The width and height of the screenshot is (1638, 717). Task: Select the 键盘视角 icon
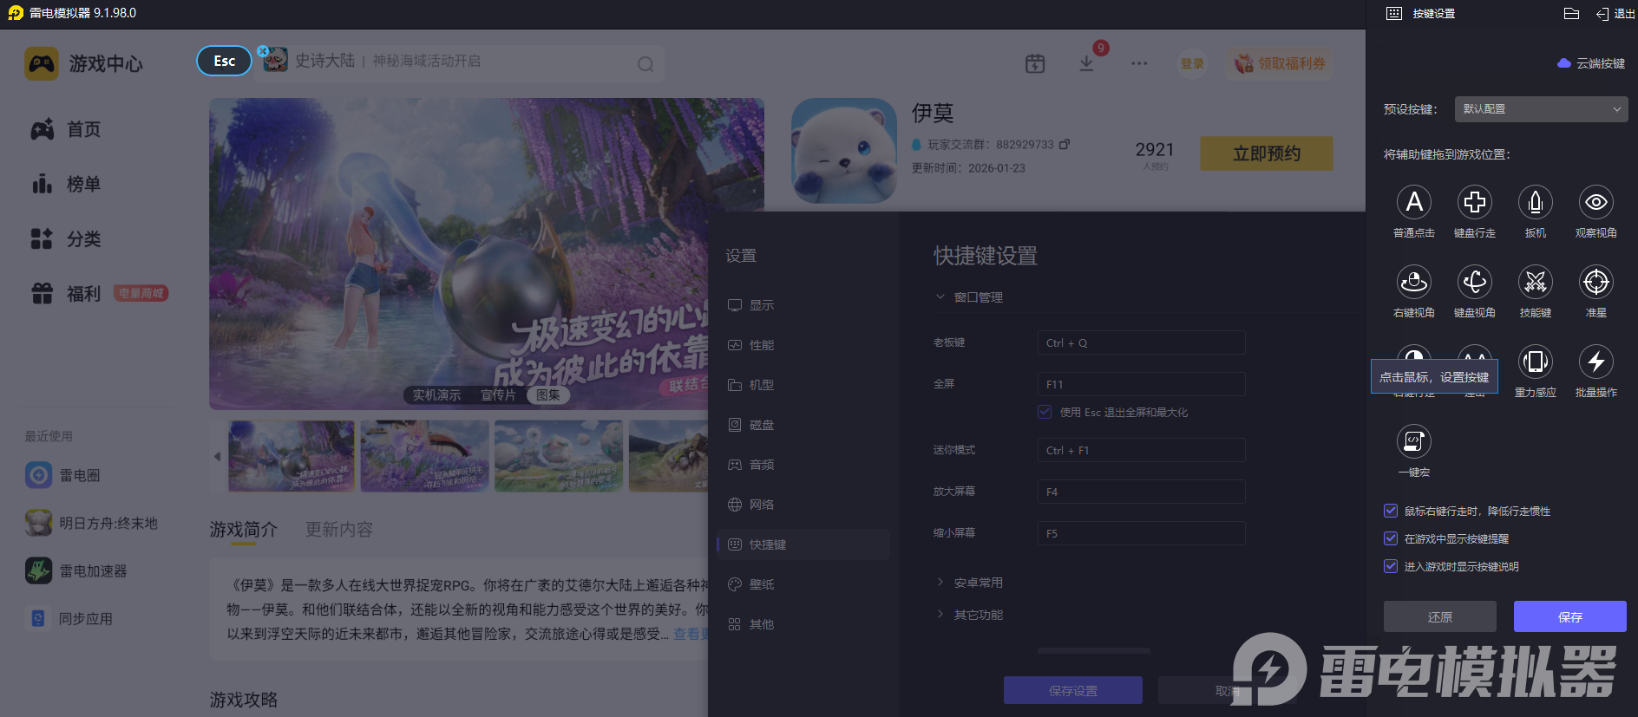click(x=1475, y=282)
